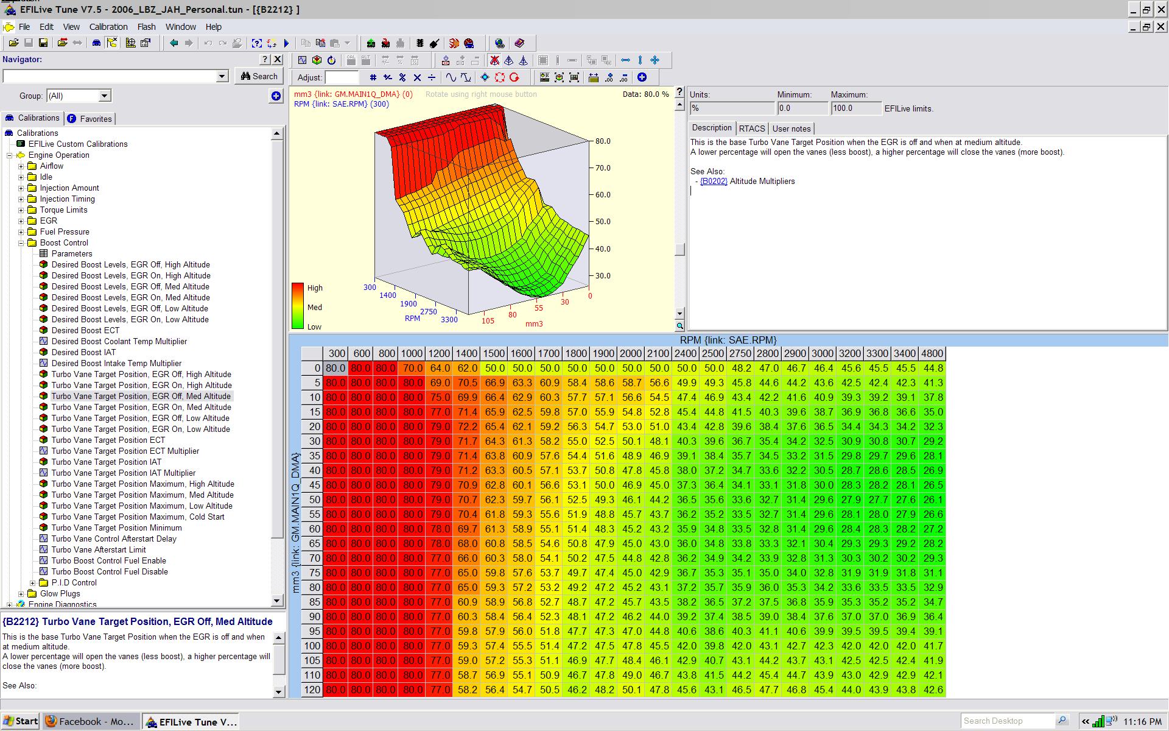This screenshot has width=1169, height=731.
Task: Click the red chip flash icon
Action: [x=385, y=43]
